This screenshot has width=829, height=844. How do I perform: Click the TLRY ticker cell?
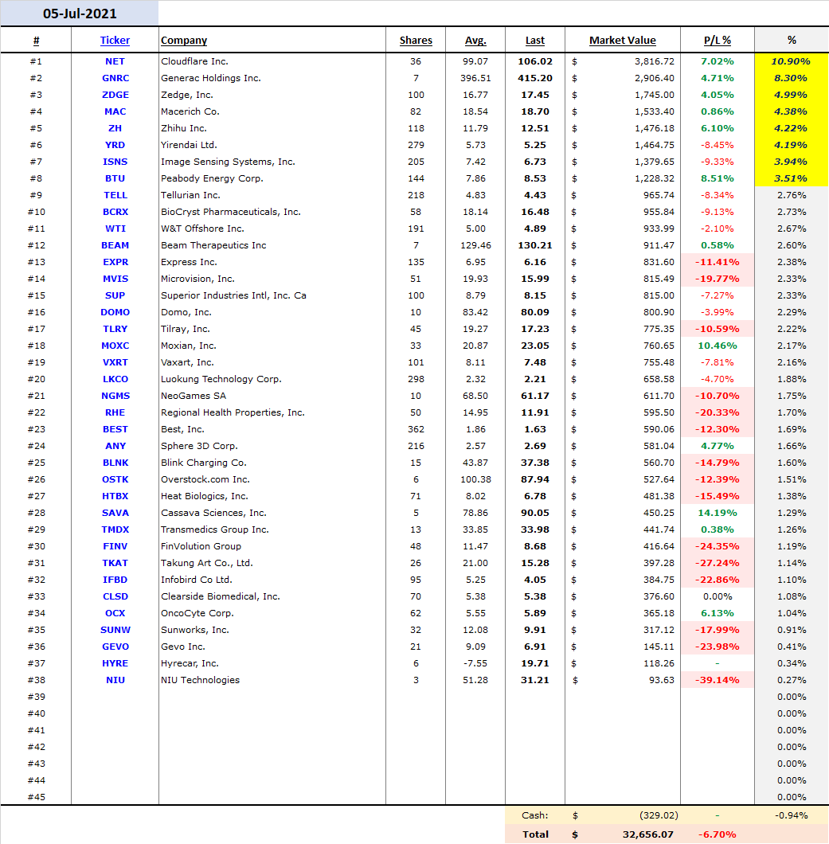115,329
